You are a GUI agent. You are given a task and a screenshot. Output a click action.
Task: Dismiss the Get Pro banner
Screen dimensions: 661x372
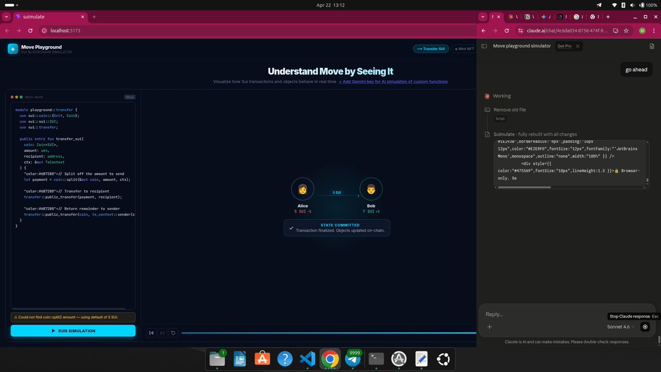coord(577,46)
